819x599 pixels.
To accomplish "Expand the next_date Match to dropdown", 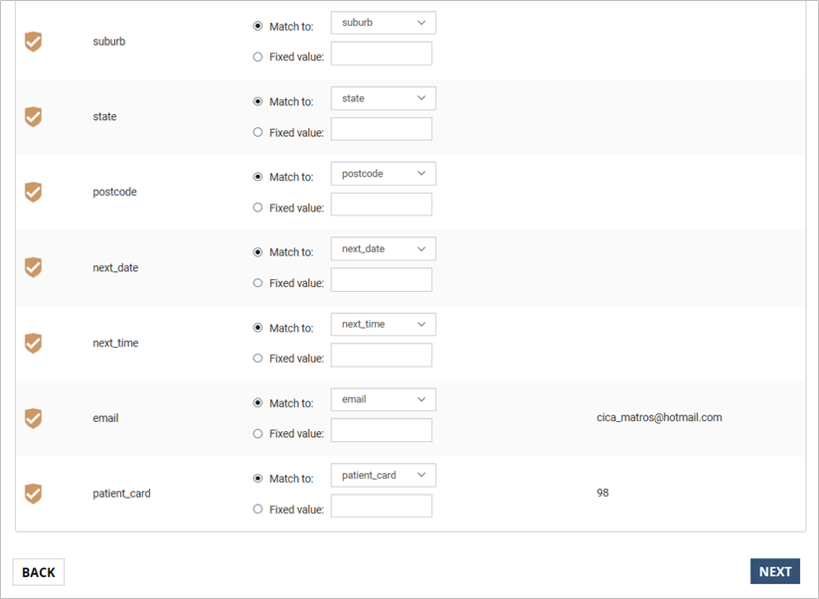I will pyautogui.click(x=384, y=249).
